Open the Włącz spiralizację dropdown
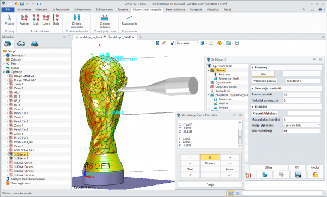 (x=301, y=131)
